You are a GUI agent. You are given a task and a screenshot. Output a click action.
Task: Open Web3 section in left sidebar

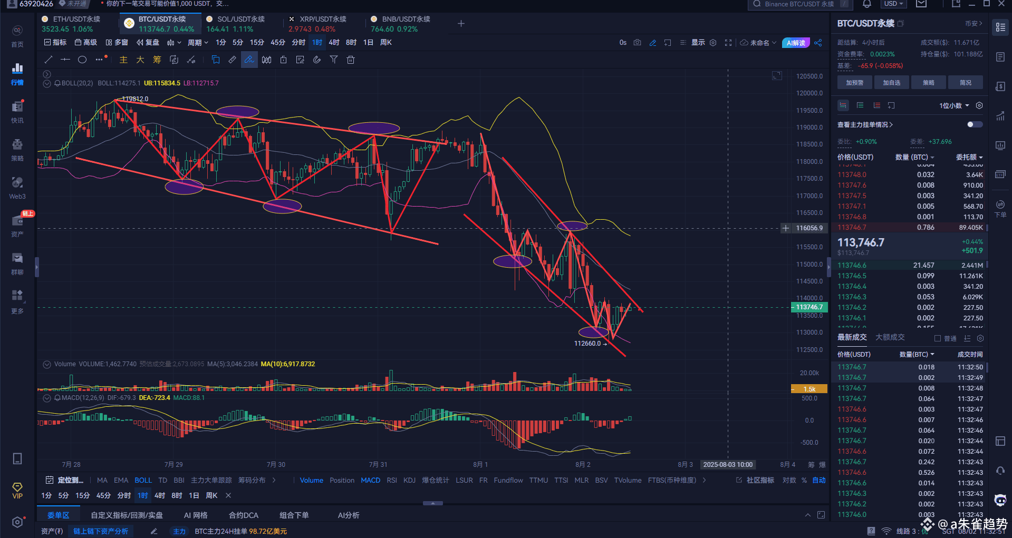tap(17, 188)
